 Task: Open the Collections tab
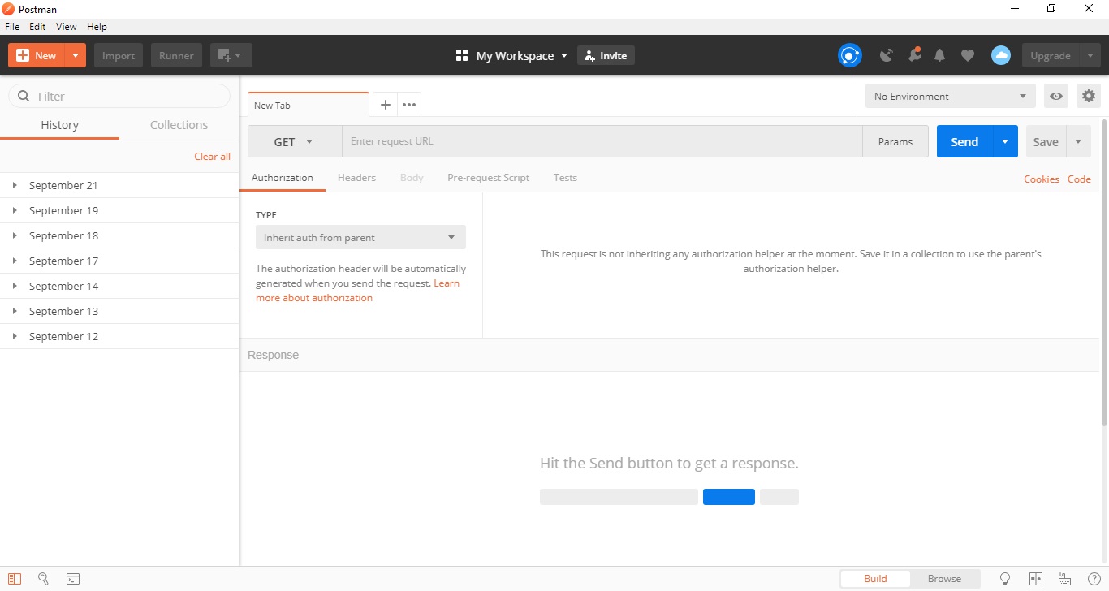179,124
